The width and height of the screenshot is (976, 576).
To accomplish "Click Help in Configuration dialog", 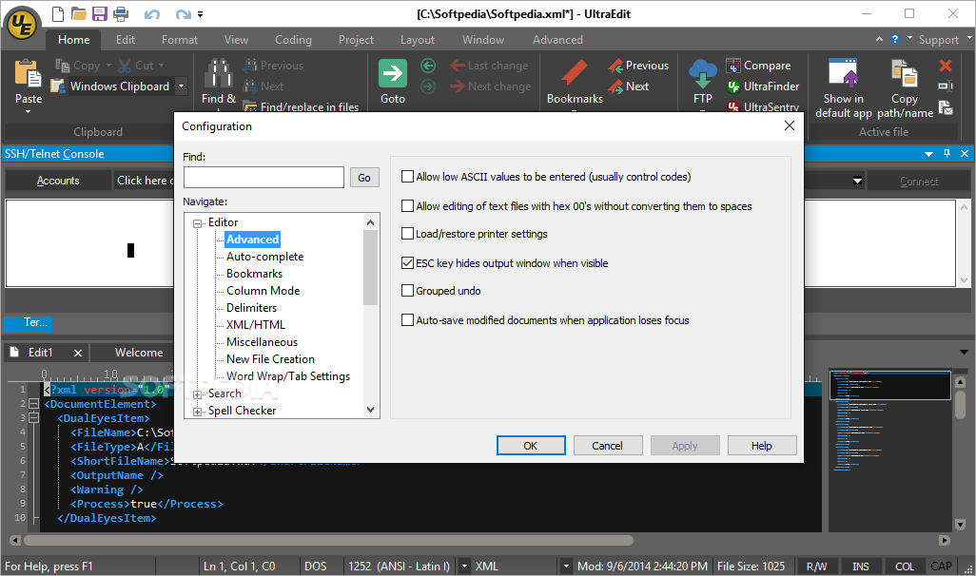I will coord(762,446).
